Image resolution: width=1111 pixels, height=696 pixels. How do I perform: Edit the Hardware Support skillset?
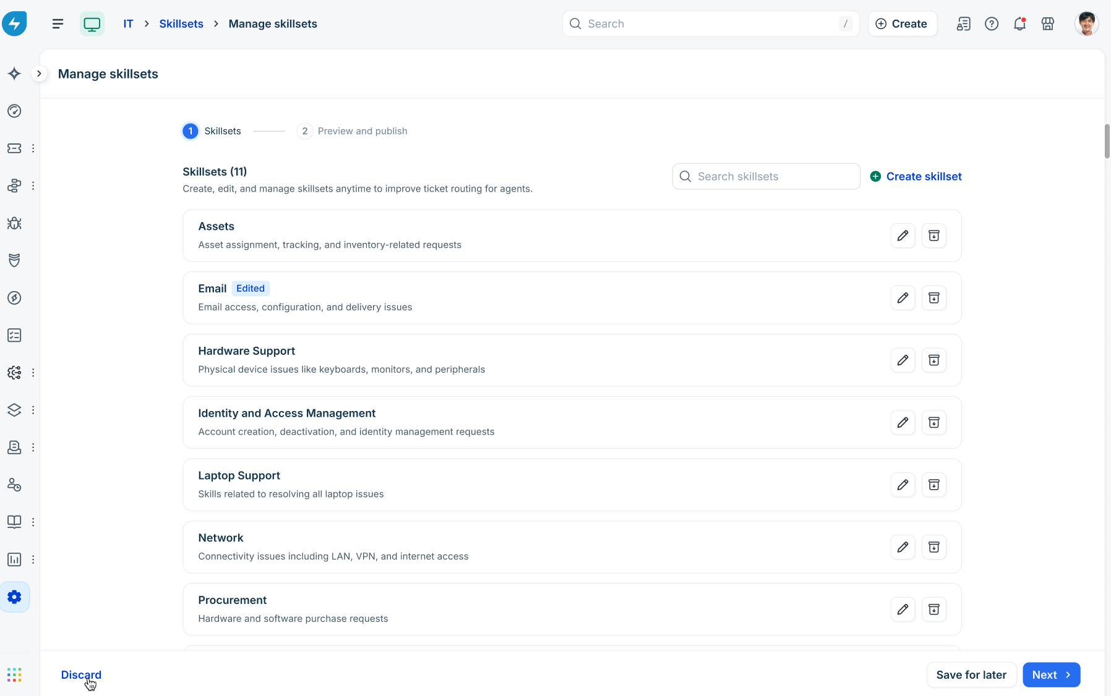click(x=903, y=360)
